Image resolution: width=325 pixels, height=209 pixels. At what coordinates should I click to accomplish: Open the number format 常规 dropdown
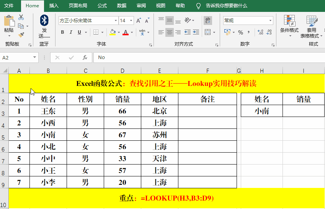(x=270, y=21)
